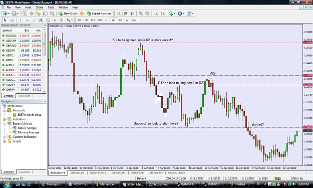Open the Tools menu
Screen dimensions: 313x188
51,7
